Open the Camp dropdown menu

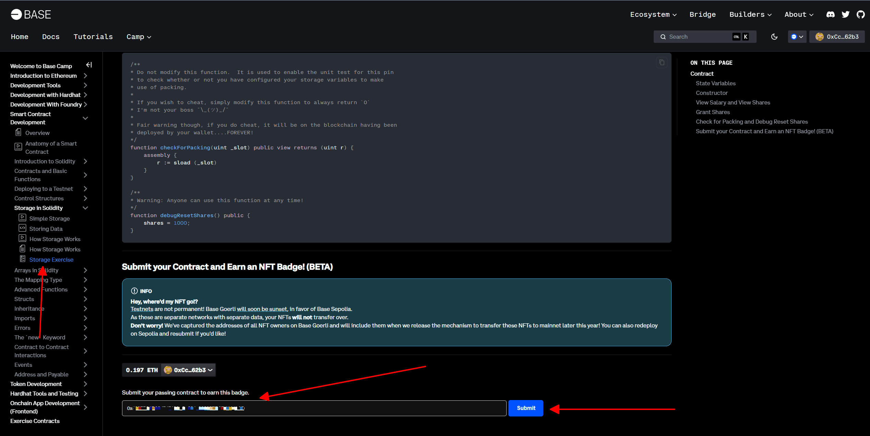point(139,37)
